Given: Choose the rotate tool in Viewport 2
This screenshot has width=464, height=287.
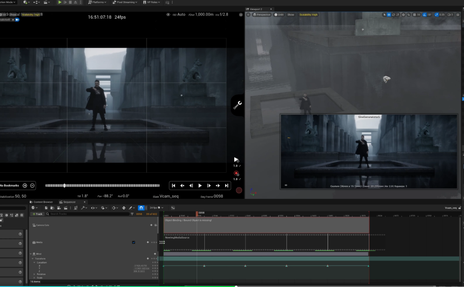Looking at the screenshot, I should tap(393, 15).
